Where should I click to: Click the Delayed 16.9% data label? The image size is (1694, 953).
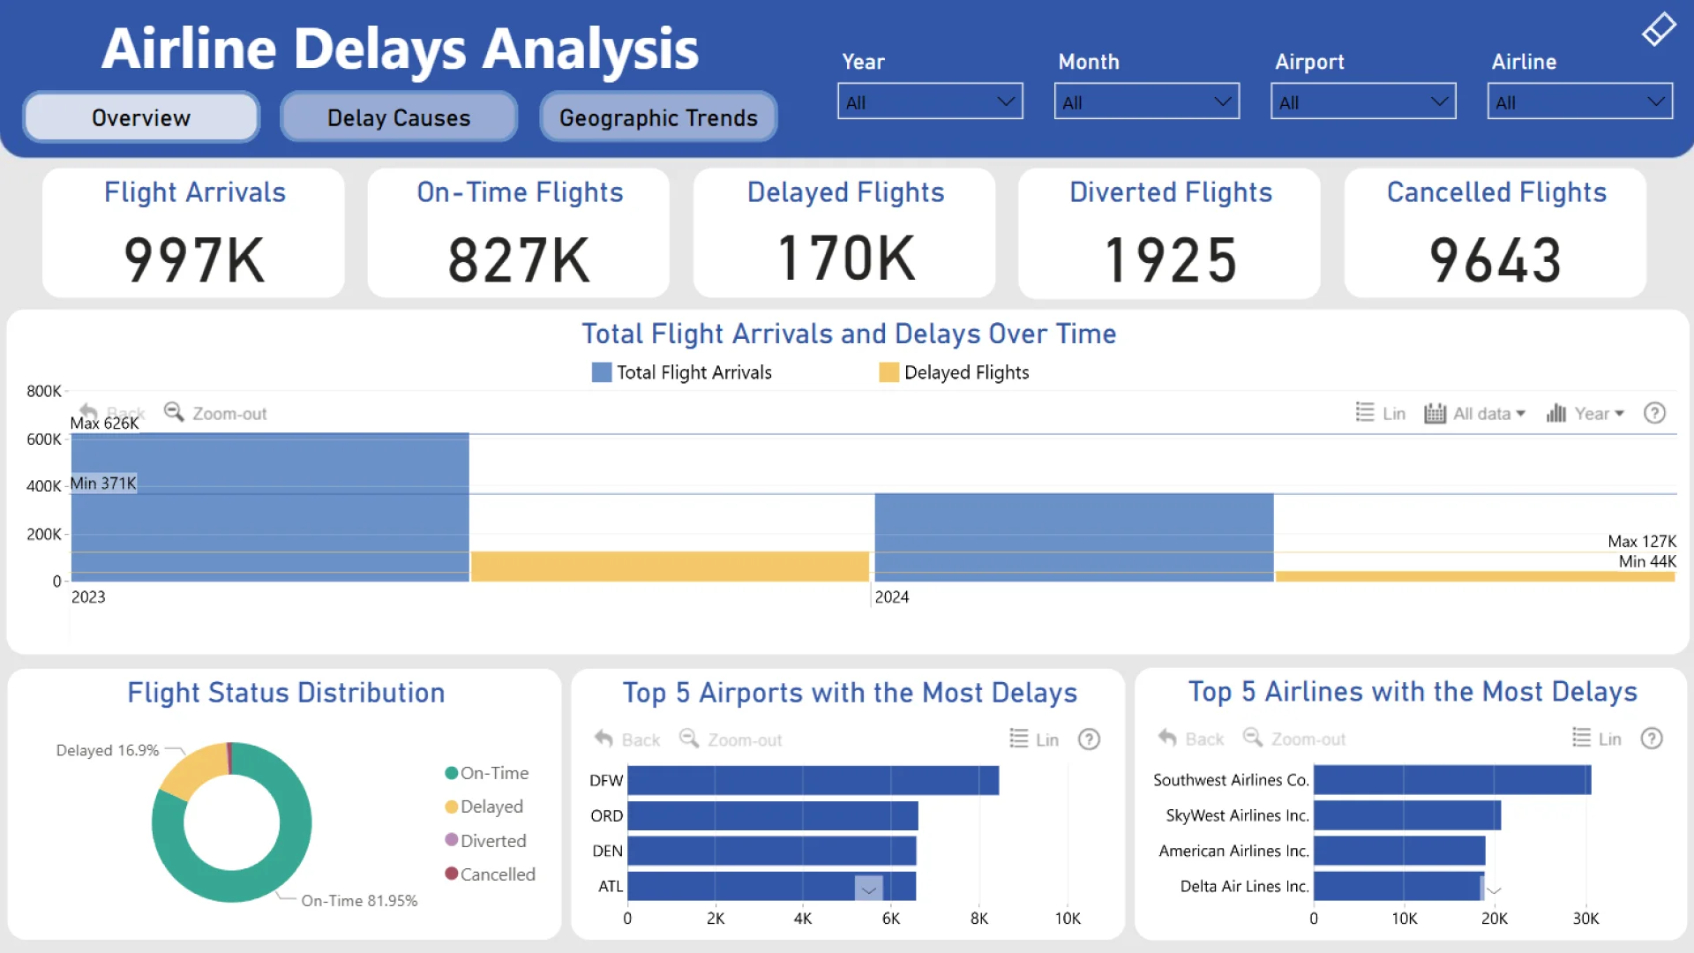pyautogui.click(x=108, y=750)
